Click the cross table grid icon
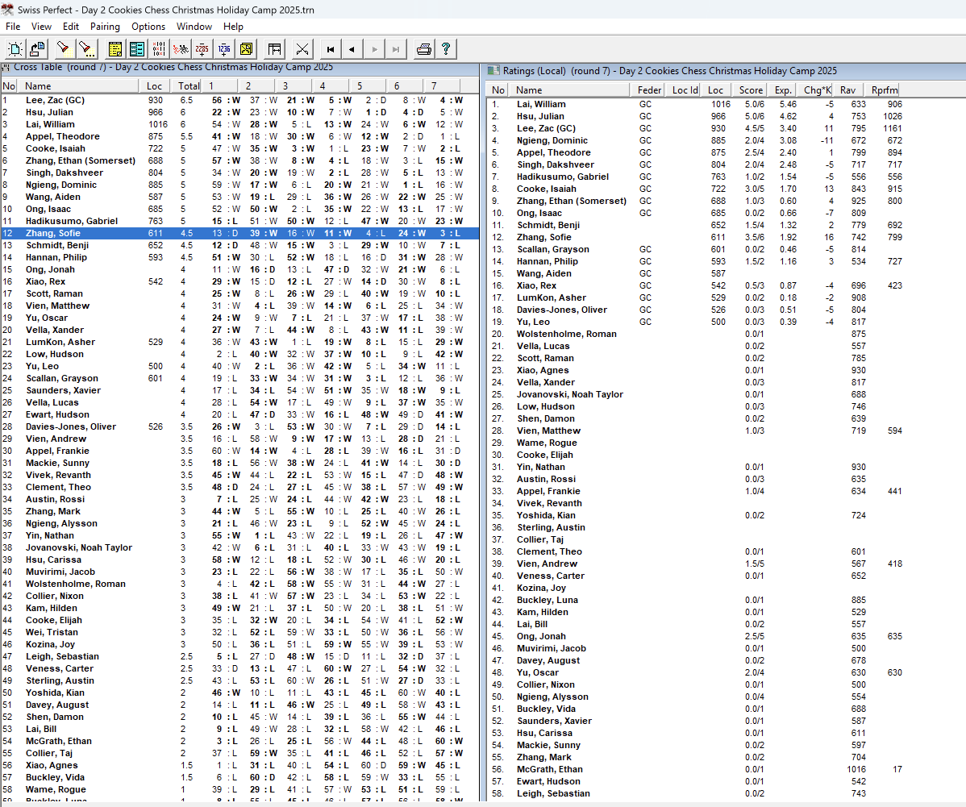The width and height of the screenshot is (966, 807). [x=158, y=48]
